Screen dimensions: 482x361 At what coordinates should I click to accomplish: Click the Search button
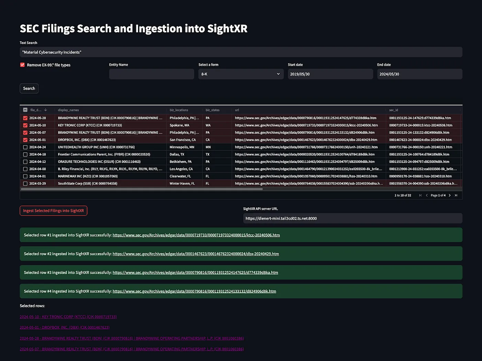pos(29,88)
